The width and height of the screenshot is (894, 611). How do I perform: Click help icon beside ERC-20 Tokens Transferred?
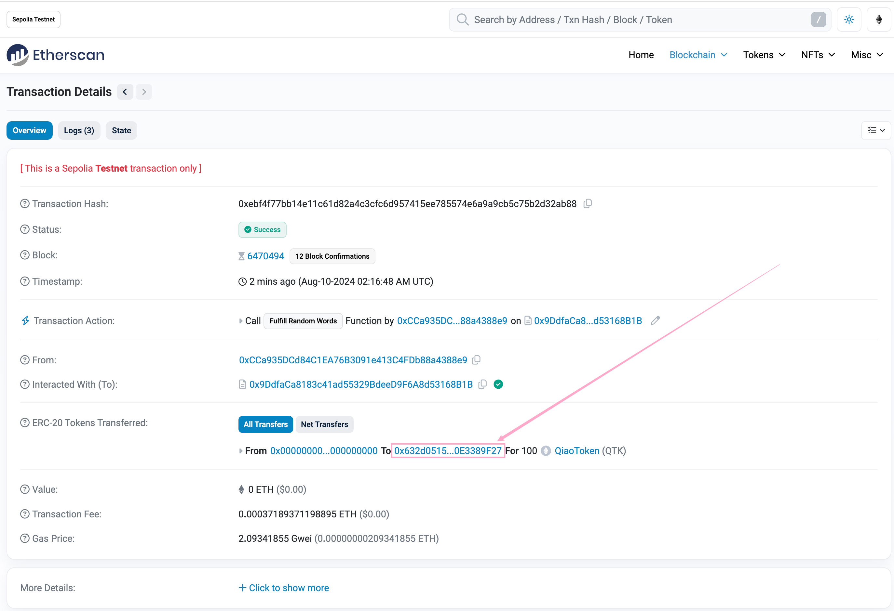pos(25,423)
